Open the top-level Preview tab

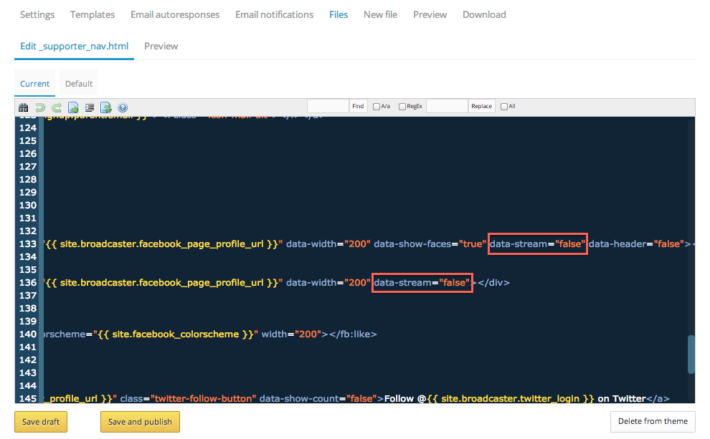point(430,15)
